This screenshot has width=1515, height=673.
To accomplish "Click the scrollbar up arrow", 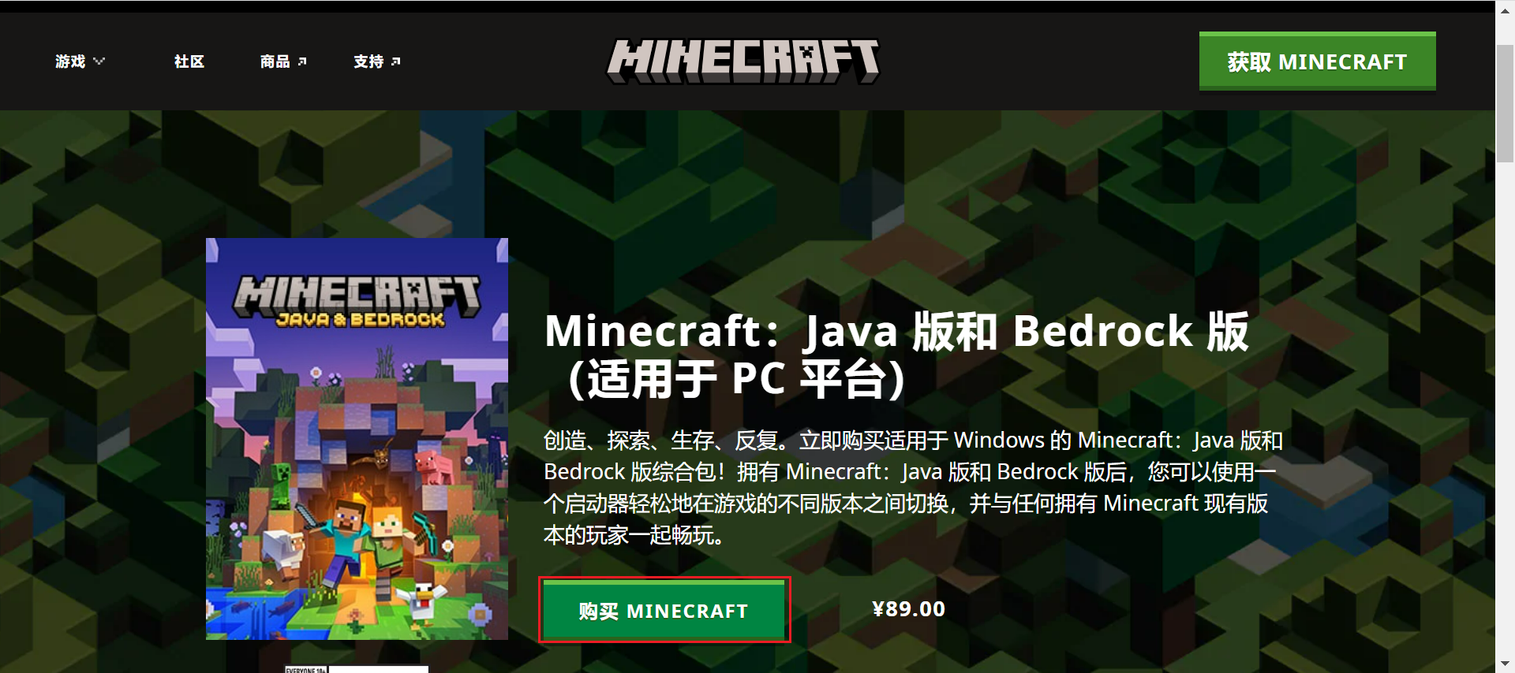I will point(1506,7).
